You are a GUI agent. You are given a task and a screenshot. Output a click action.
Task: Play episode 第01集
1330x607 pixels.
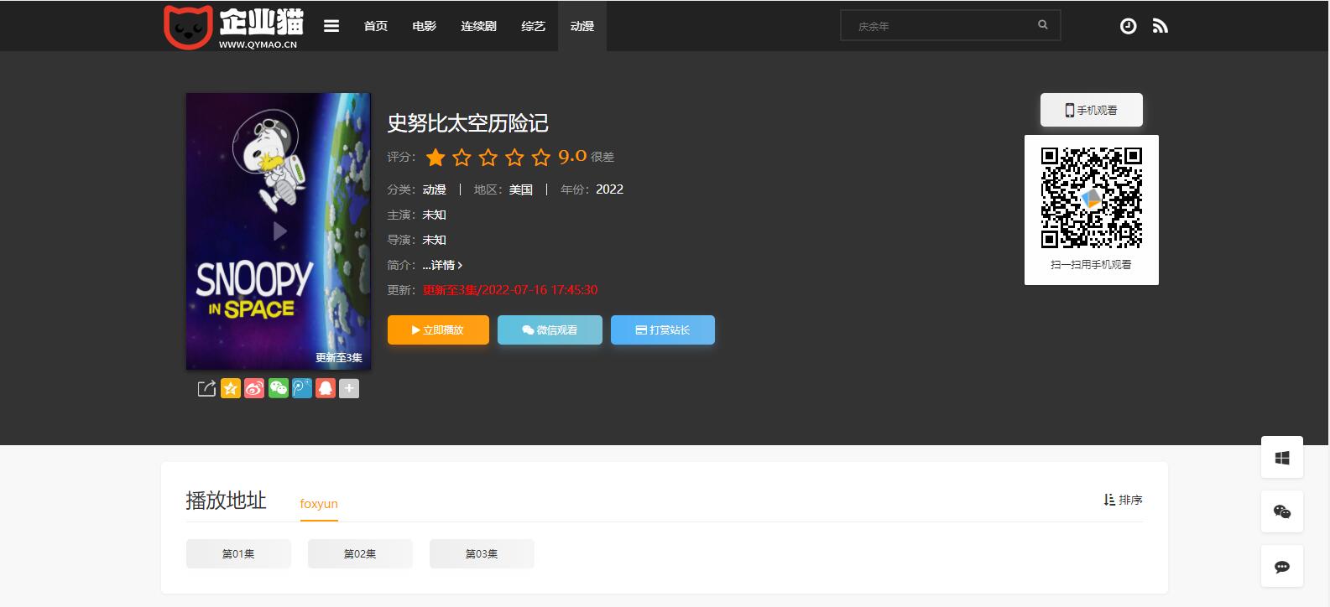tap(238, 554)
